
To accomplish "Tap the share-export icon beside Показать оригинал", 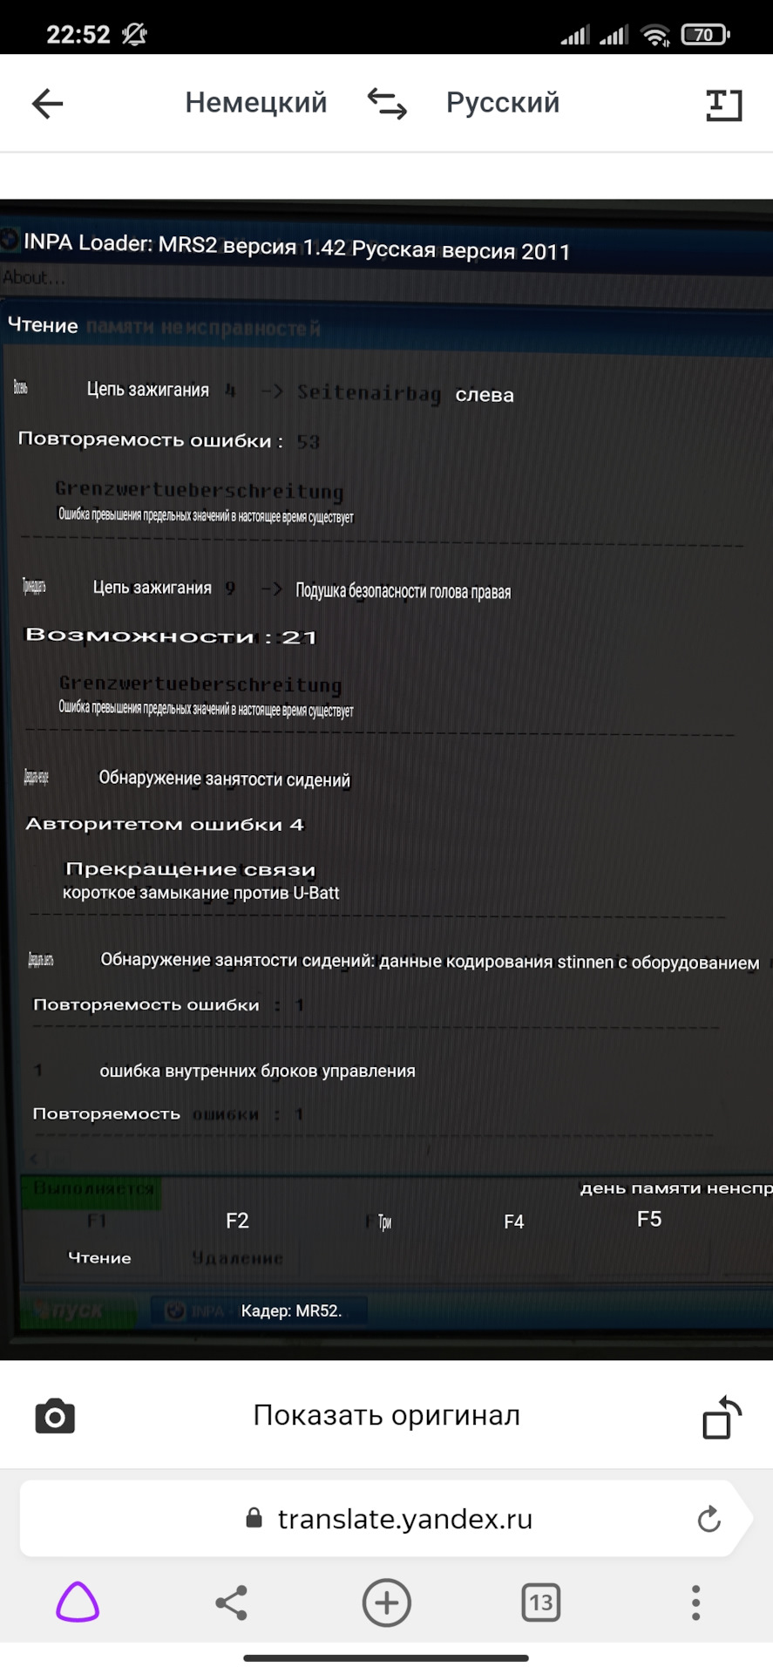I will (722, 1416).
